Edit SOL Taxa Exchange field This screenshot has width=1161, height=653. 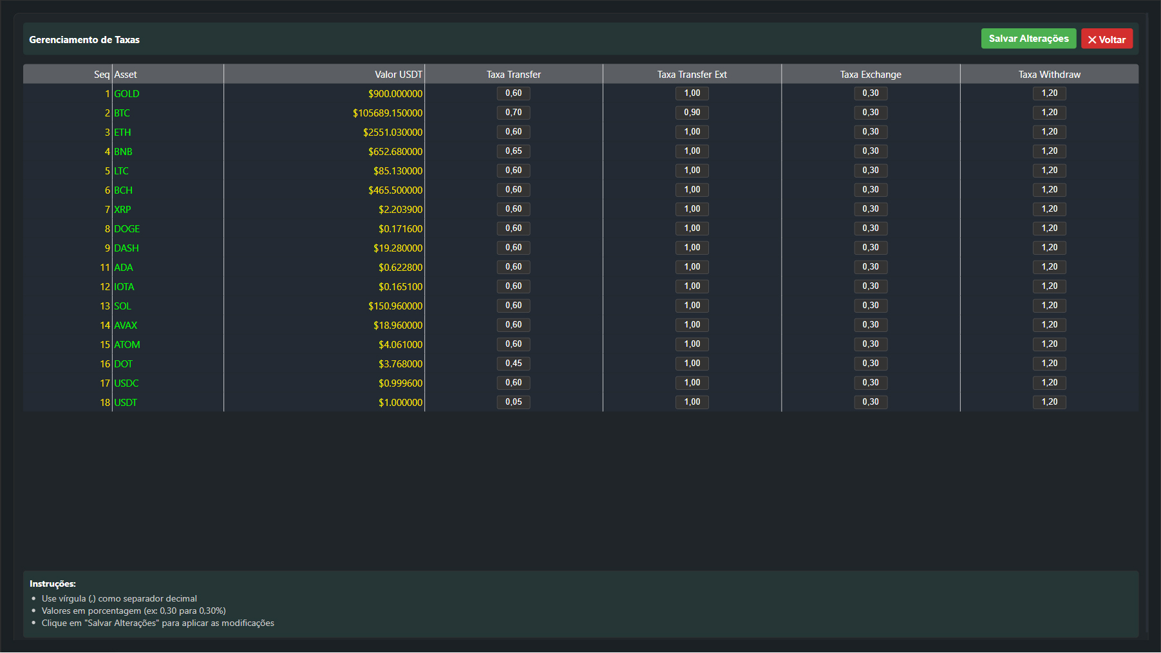(x=871, y=306)
